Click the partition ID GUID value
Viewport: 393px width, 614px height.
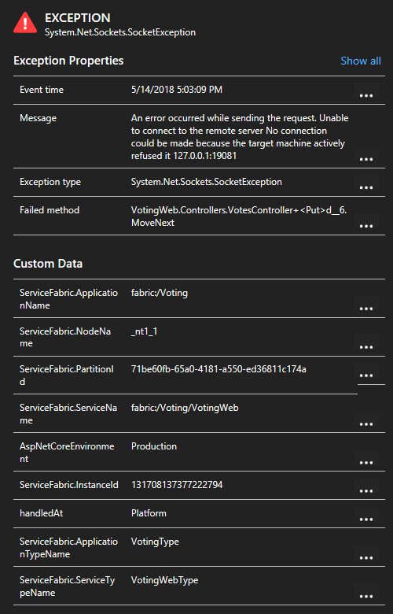tap(219, 369)
